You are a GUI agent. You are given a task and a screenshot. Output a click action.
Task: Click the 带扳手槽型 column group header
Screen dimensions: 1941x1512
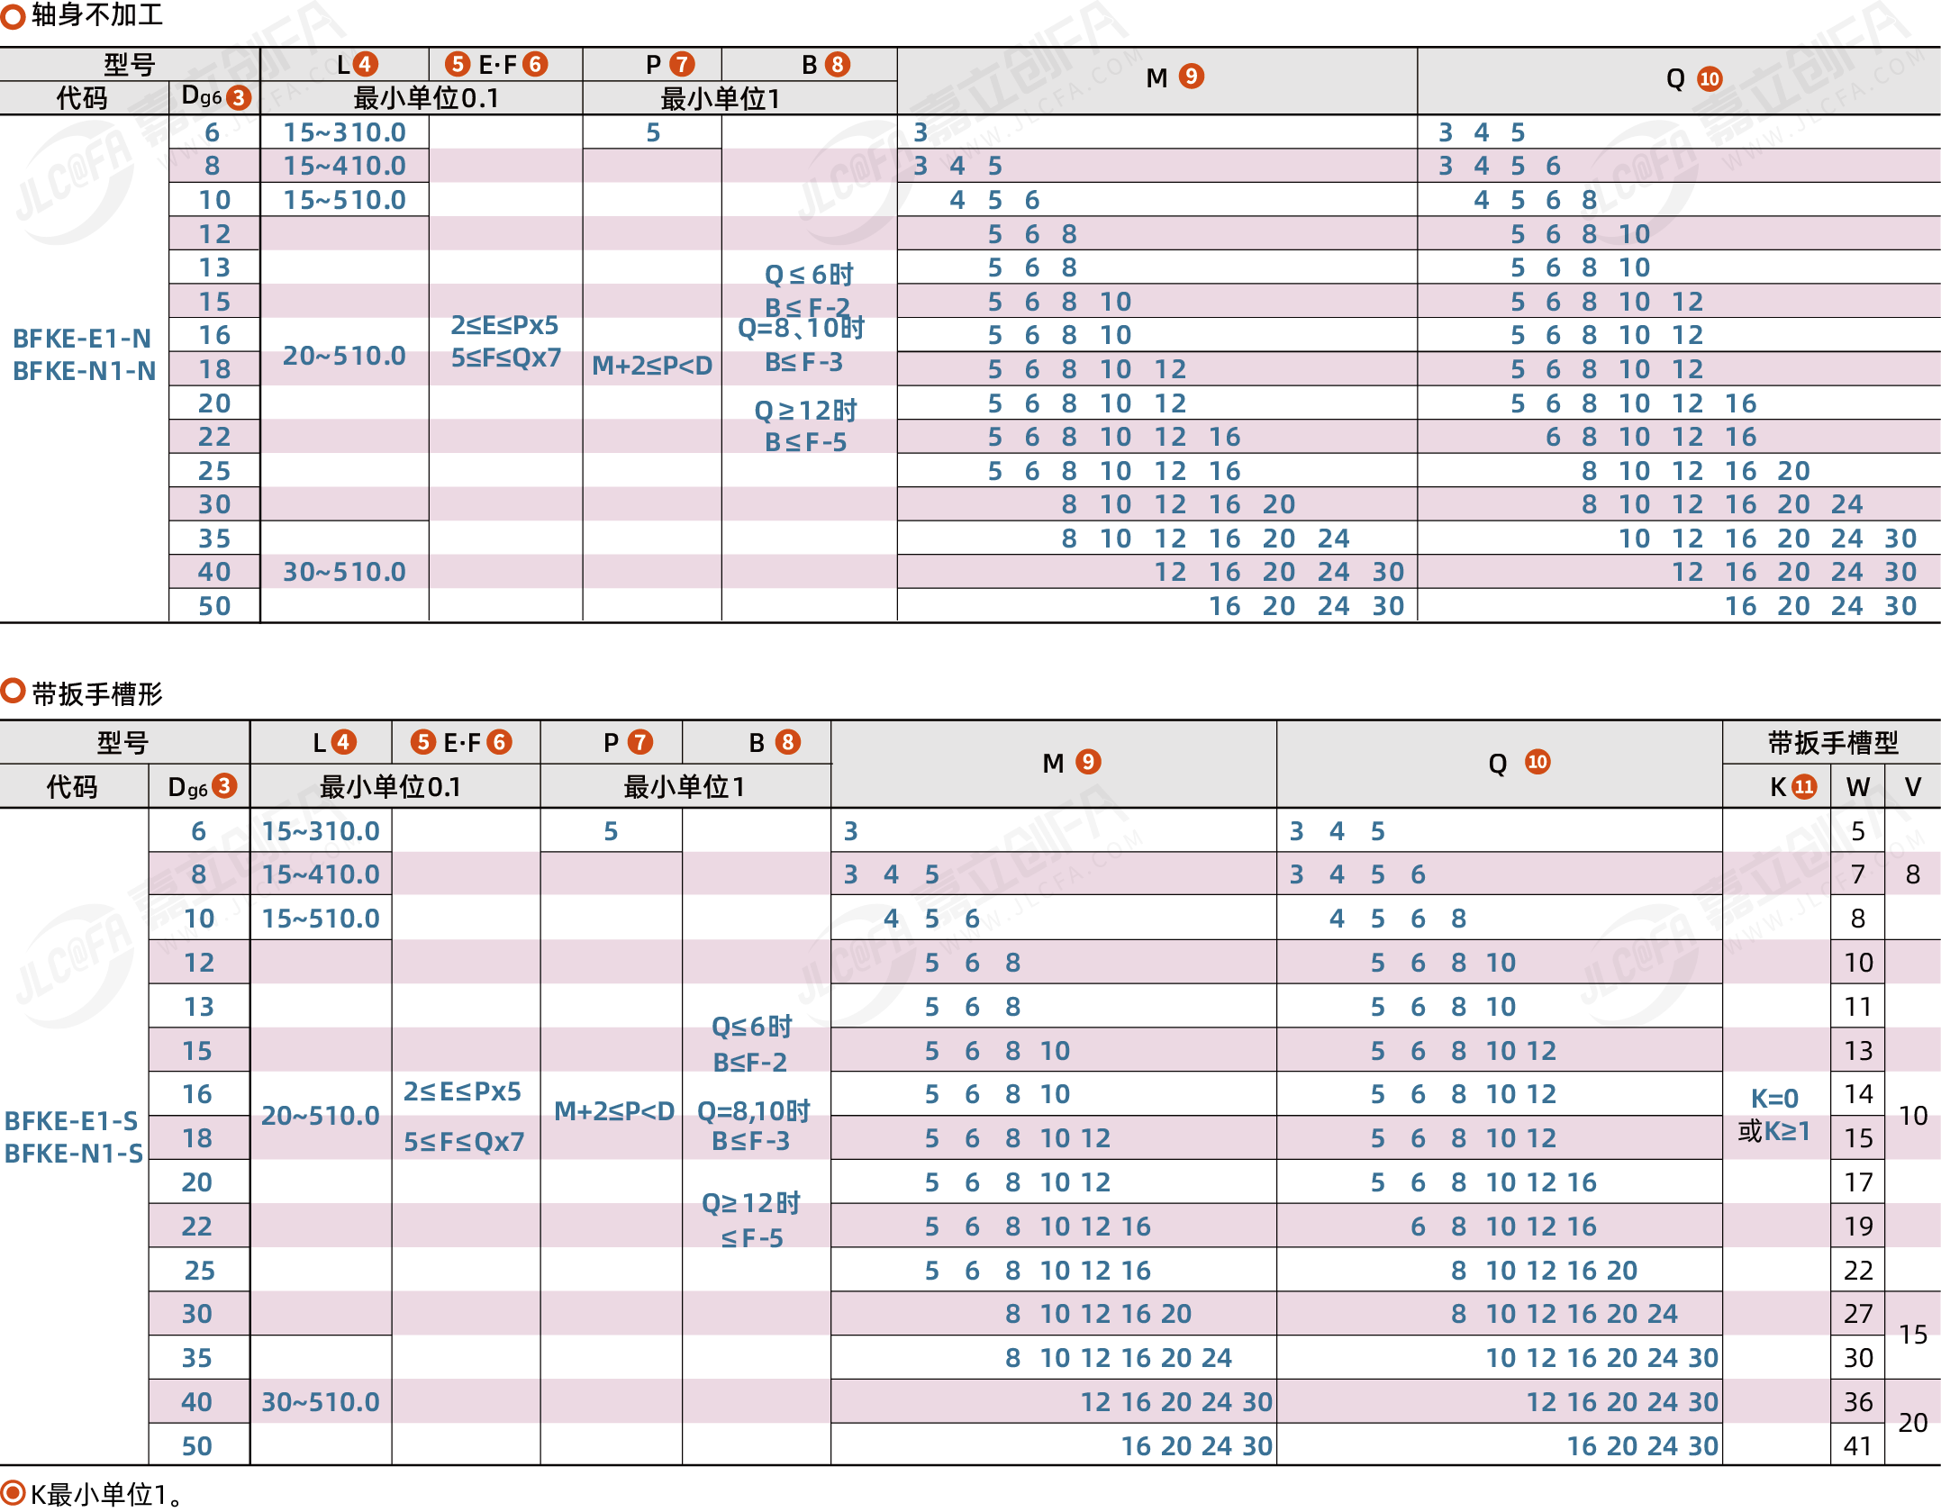(x=1832, y=742)
